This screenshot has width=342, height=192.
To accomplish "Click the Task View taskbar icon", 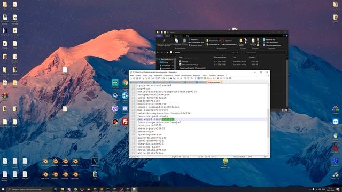I will [x=56, y=189].
